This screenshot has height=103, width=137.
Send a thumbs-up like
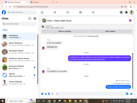click(131, 94)
